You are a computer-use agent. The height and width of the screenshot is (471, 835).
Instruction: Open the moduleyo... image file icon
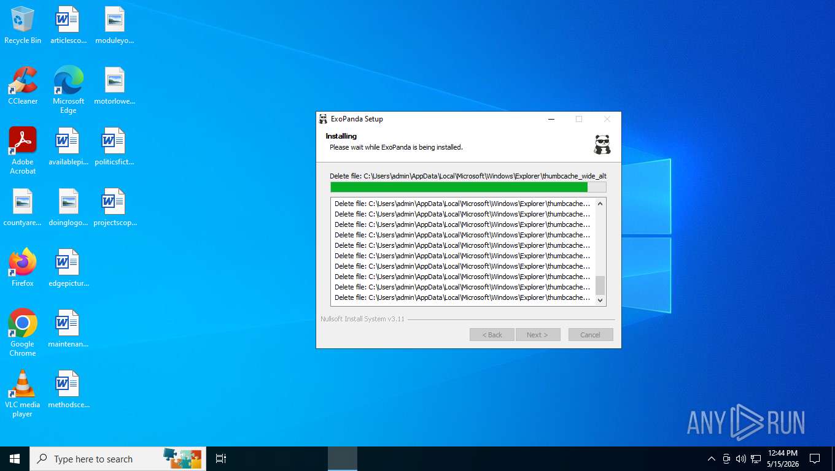coord(114,25)
